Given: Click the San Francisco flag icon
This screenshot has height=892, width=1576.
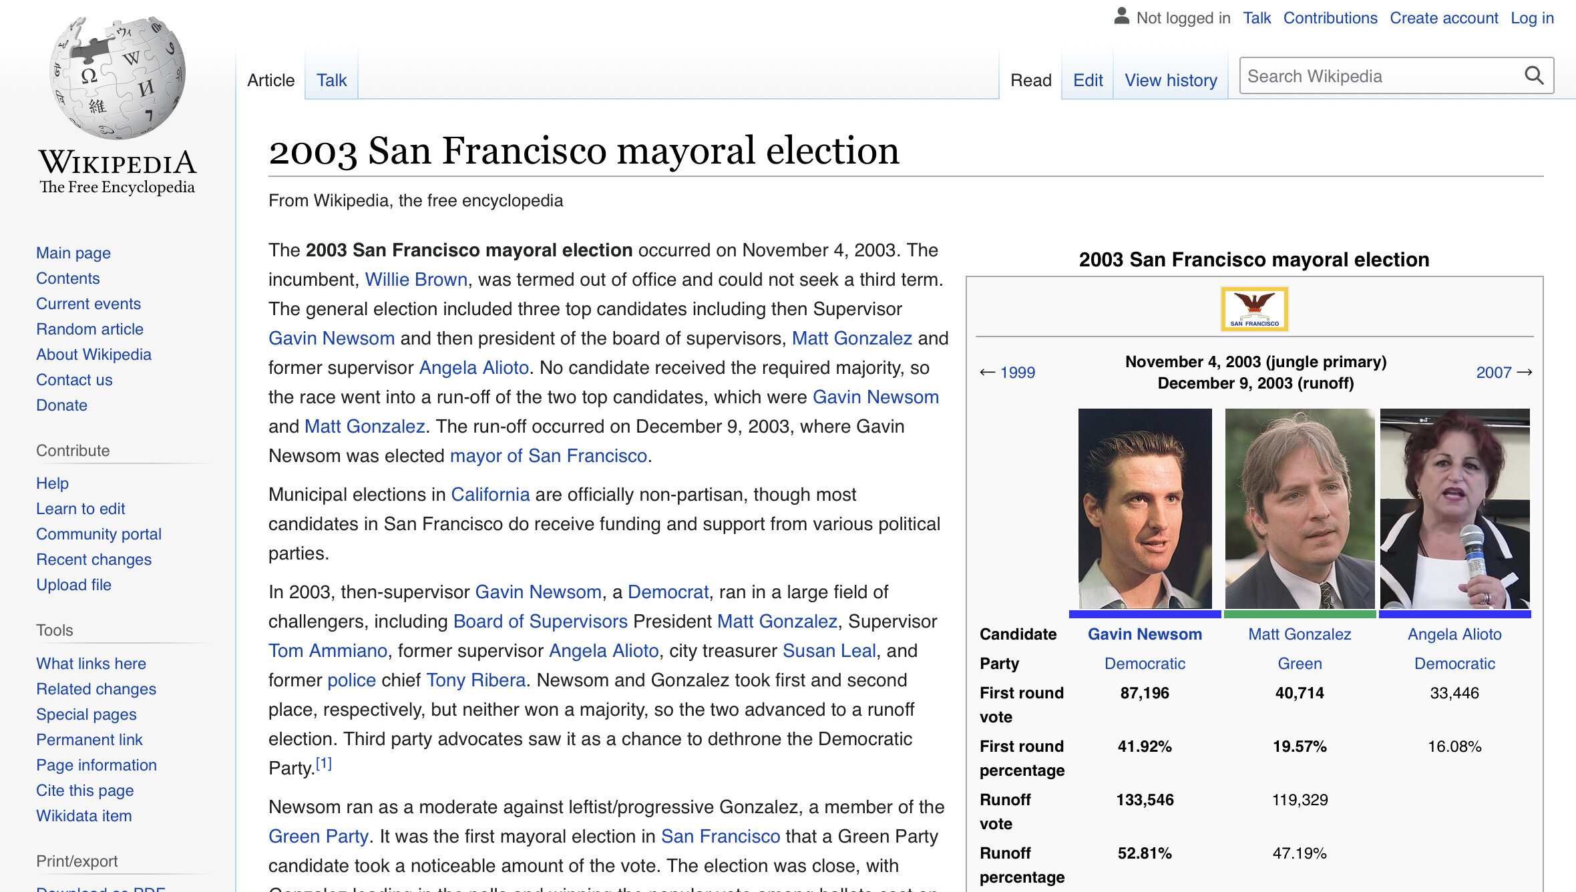Looking at the screenshot, I should (1254, 309).
